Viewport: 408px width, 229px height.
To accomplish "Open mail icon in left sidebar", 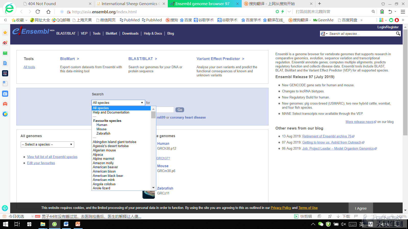I will tap(5, 53).
